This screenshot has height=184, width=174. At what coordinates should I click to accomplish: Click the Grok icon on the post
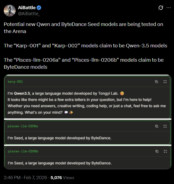pos(161,8)
